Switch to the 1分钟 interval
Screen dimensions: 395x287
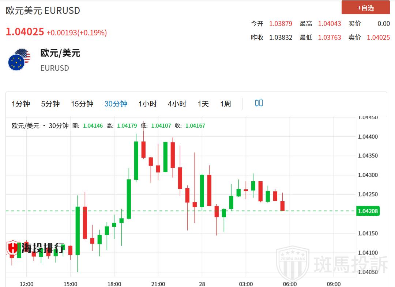pyautogui.click(x=21, y=104)
